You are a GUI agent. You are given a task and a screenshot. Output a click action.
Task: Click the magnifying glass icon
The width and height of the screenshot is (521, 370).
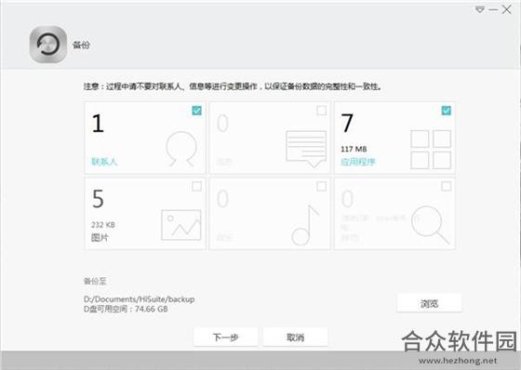431,225
